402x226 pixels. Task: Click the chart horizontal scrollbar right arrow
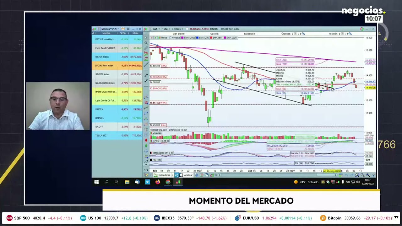point(336,175)
